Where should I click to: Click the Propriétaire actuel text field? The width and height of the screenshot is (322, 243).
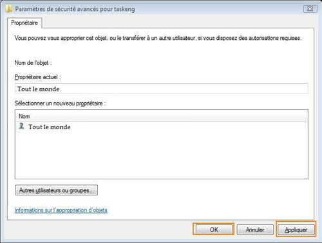[x=162, y=89]
